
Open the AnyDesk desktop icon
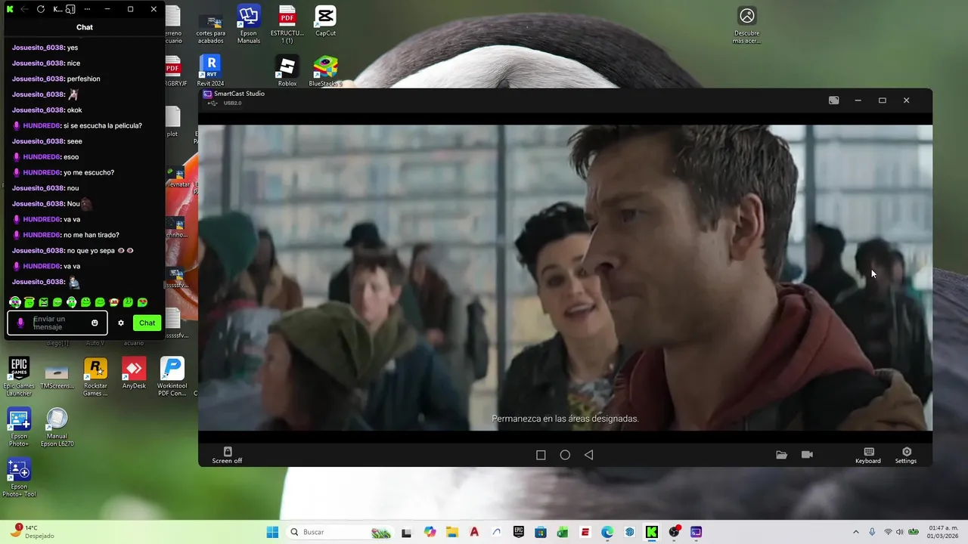(134, 374)
